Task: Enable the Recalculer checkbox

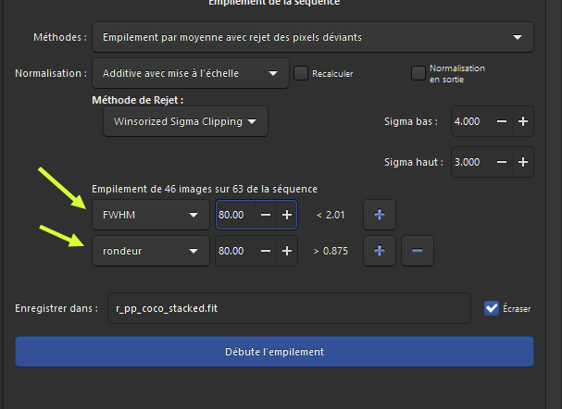Action: 301,73
